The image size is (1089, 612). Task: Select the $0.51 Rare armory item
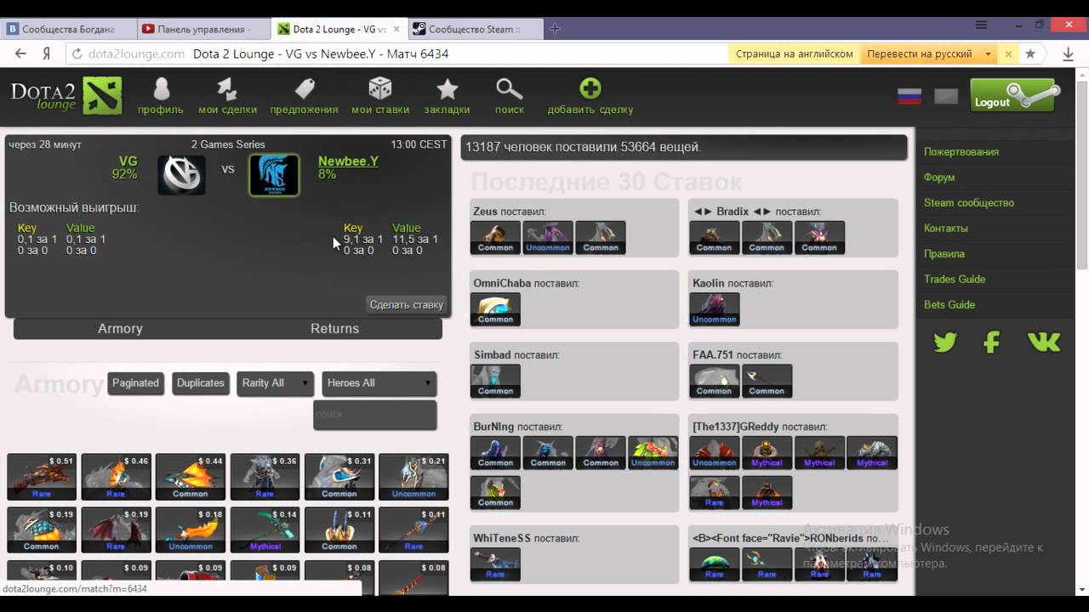(42, 477)
